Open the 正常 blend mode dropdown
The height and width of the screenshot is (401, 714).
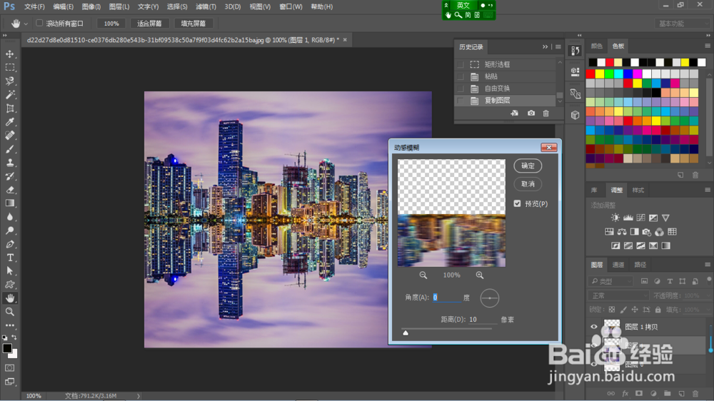point(618,296)
